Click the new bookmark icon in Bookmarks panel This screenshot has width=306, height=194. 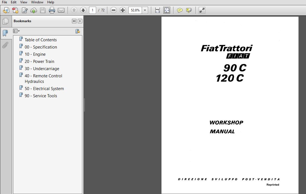pos(78,31)
